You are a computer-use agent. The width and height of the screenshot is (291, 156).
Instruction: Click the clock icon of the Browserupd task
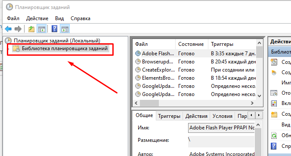pos(138,62)
